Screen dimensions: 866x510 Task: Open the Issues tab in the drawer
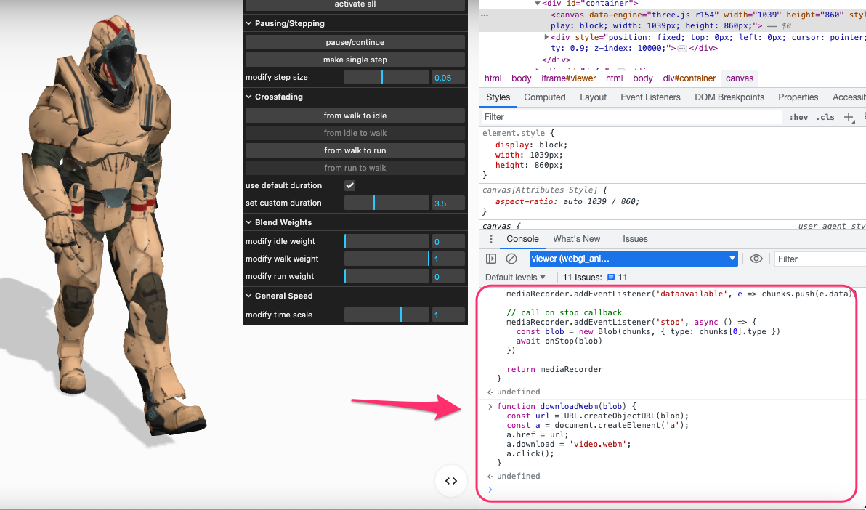click(x=635, y=239)
